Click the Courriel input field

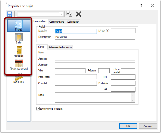(x=76, y=83)
